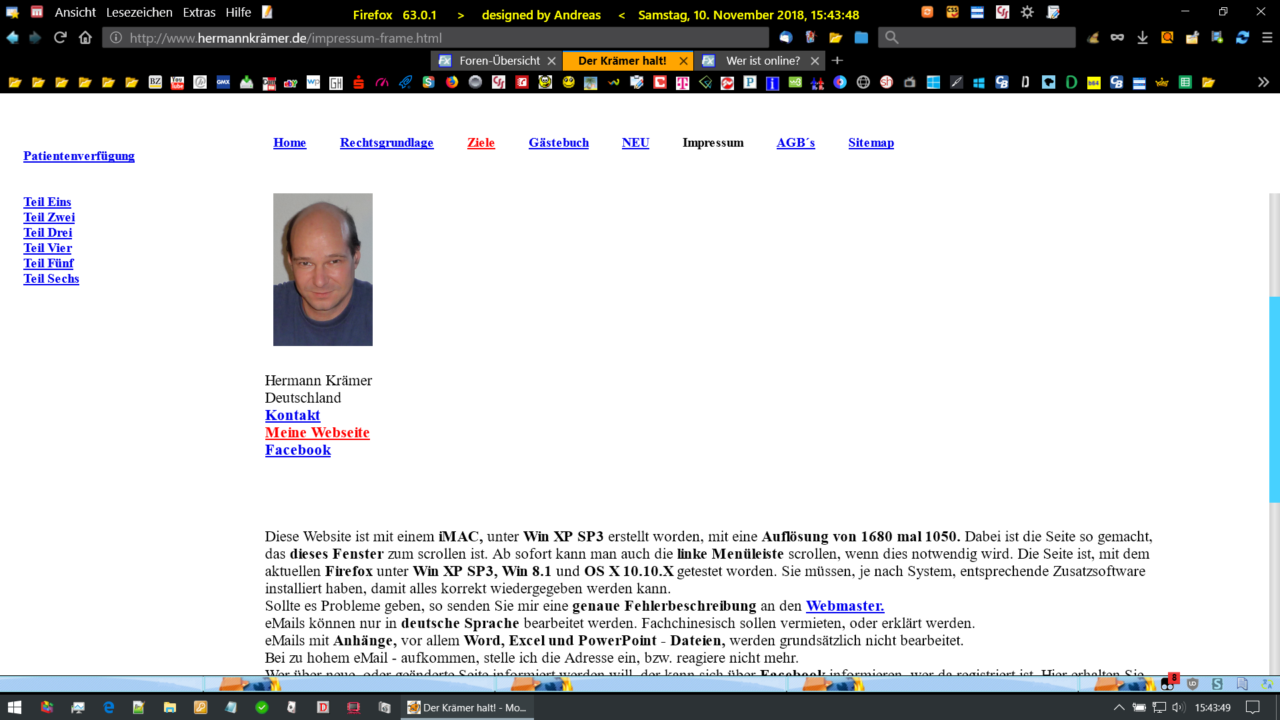Show hidden system tray icons

point(1119,707)
